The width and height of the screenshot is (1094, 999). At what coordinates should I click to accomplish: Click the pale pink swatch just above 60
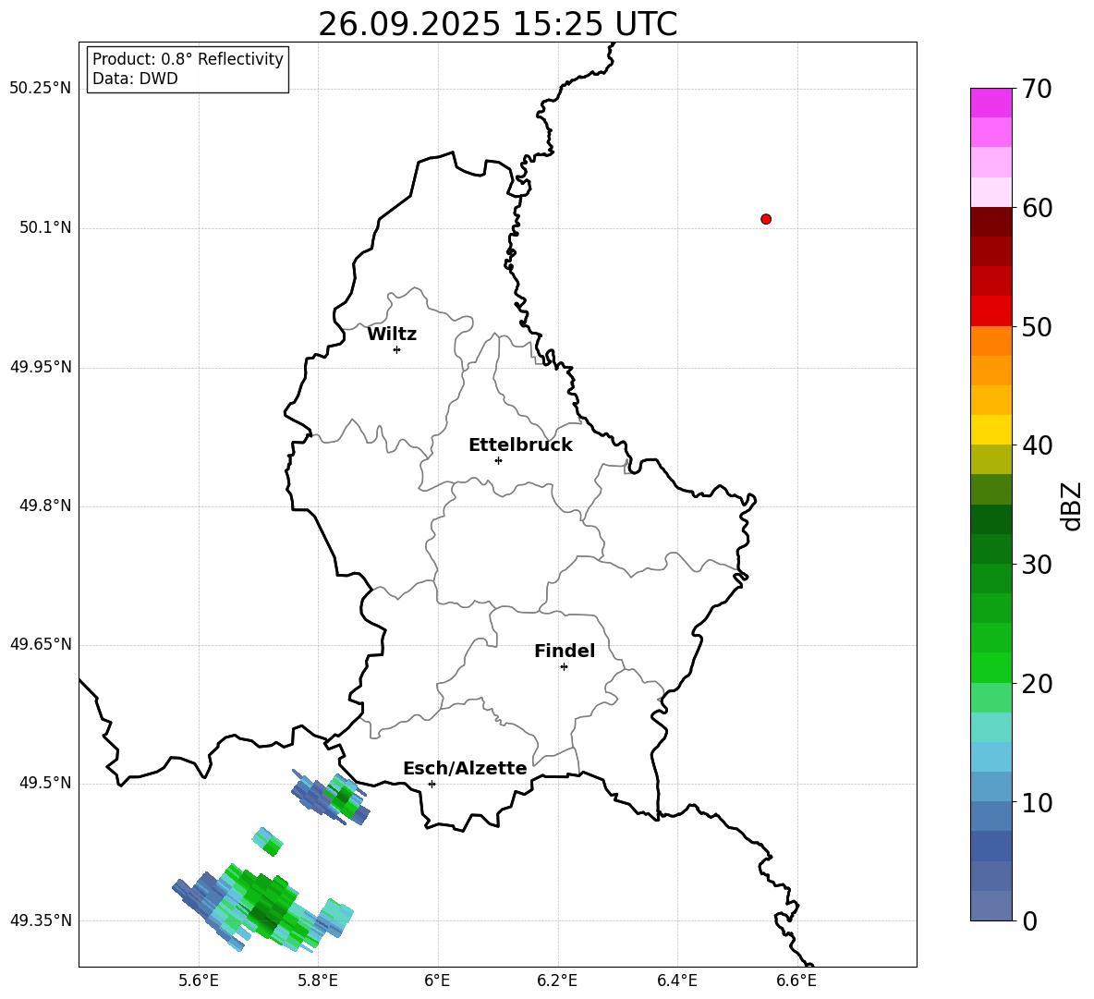point(991,192)
